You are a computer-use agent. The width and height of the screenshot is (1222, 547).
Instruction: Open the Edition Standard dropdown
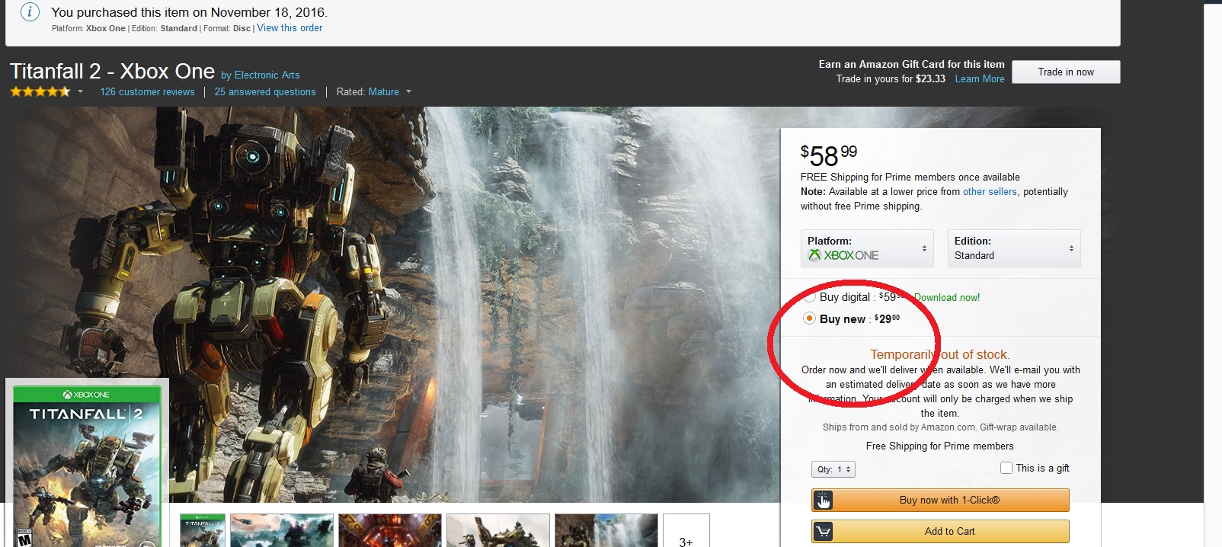coord(1014,248)
